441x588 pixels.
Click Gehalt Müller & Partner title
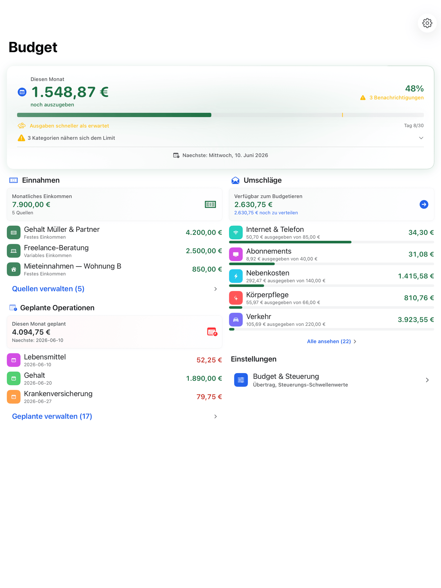coord(62,229)
